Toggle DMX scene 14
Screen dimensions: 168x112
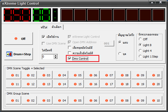(x=61, y=84)
